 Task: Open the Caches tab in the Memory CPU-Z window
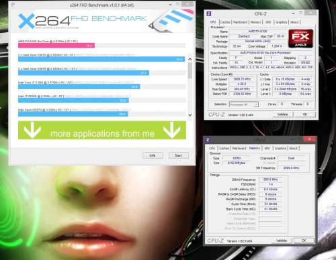tap(224, 148)
